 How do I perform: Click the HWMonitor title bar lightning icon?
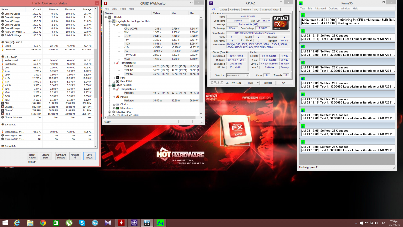(105, 3)
